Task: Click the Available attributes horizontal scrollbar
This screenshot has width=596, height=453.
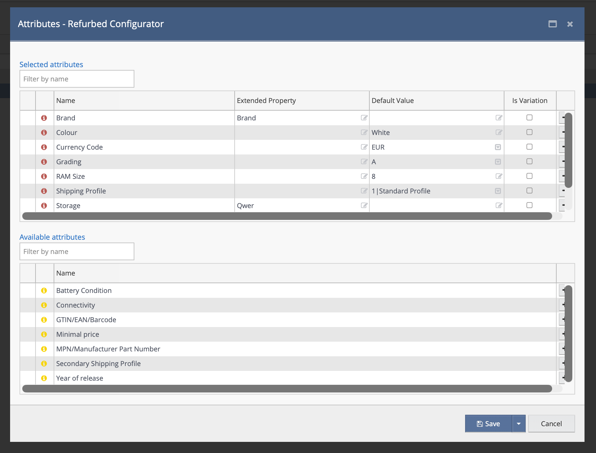Action: click(x=287, y=389)
